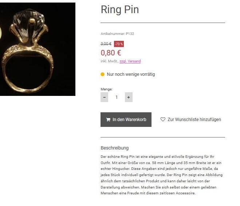Click the wishlist heart icon

[x=163, y=119]
